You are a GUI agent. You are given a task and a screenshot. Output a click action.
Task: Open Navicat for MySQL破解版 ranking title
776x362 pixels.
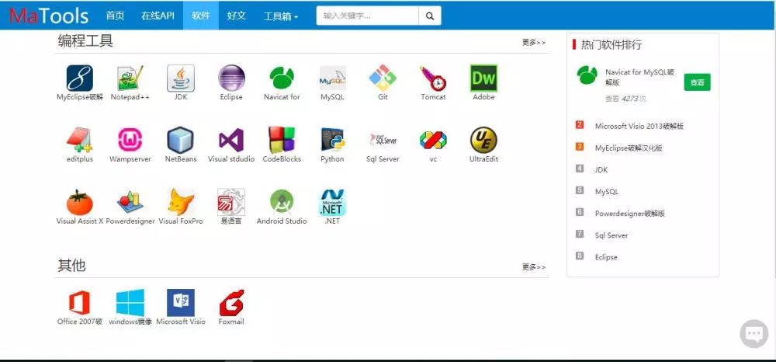(x=640, y=77)
